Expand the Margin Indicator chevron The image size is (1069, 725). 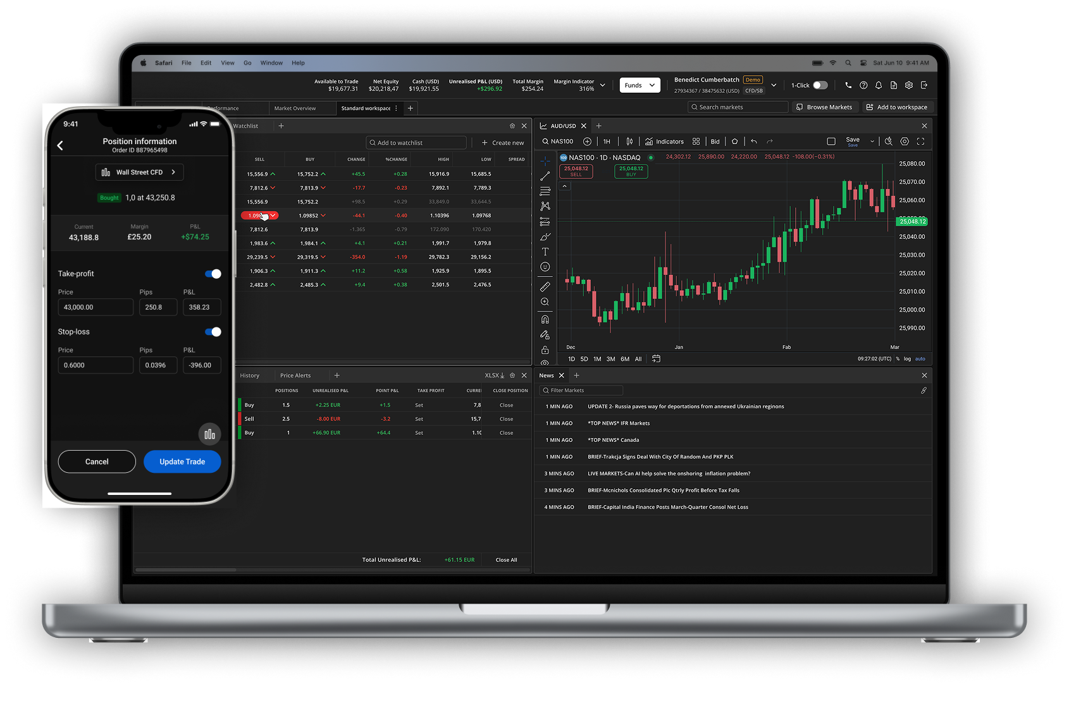point(602,85)
